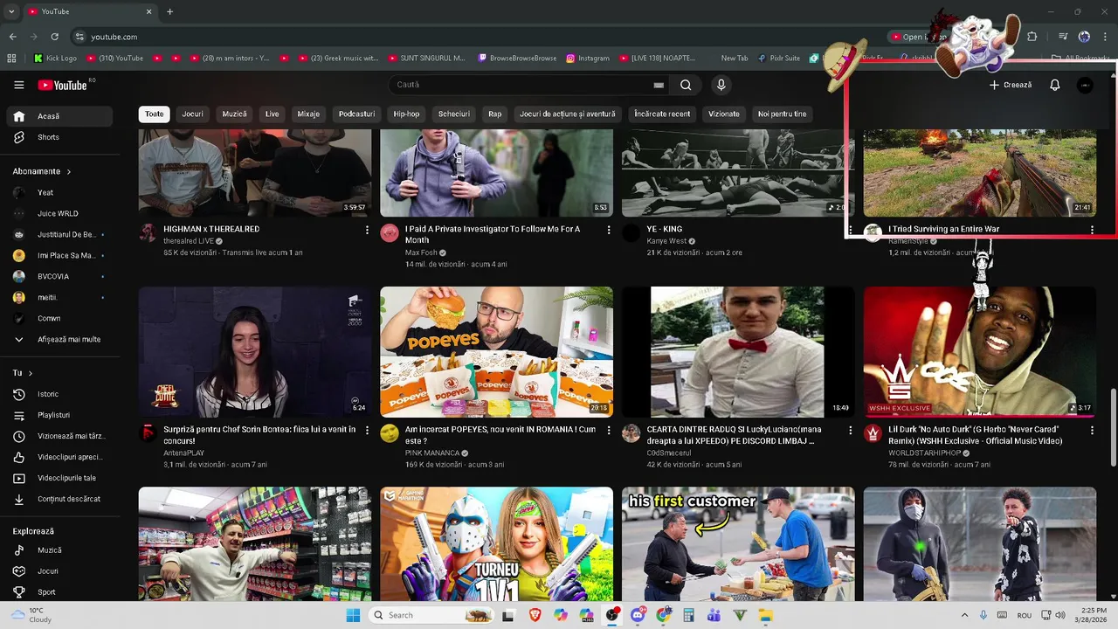Select the Jocuri filter chip
The width and height of the screenshot is (1118, 629).
click(192, 114)
